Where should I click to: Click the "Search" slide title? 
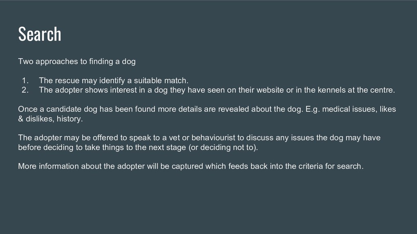coord(40,34)
